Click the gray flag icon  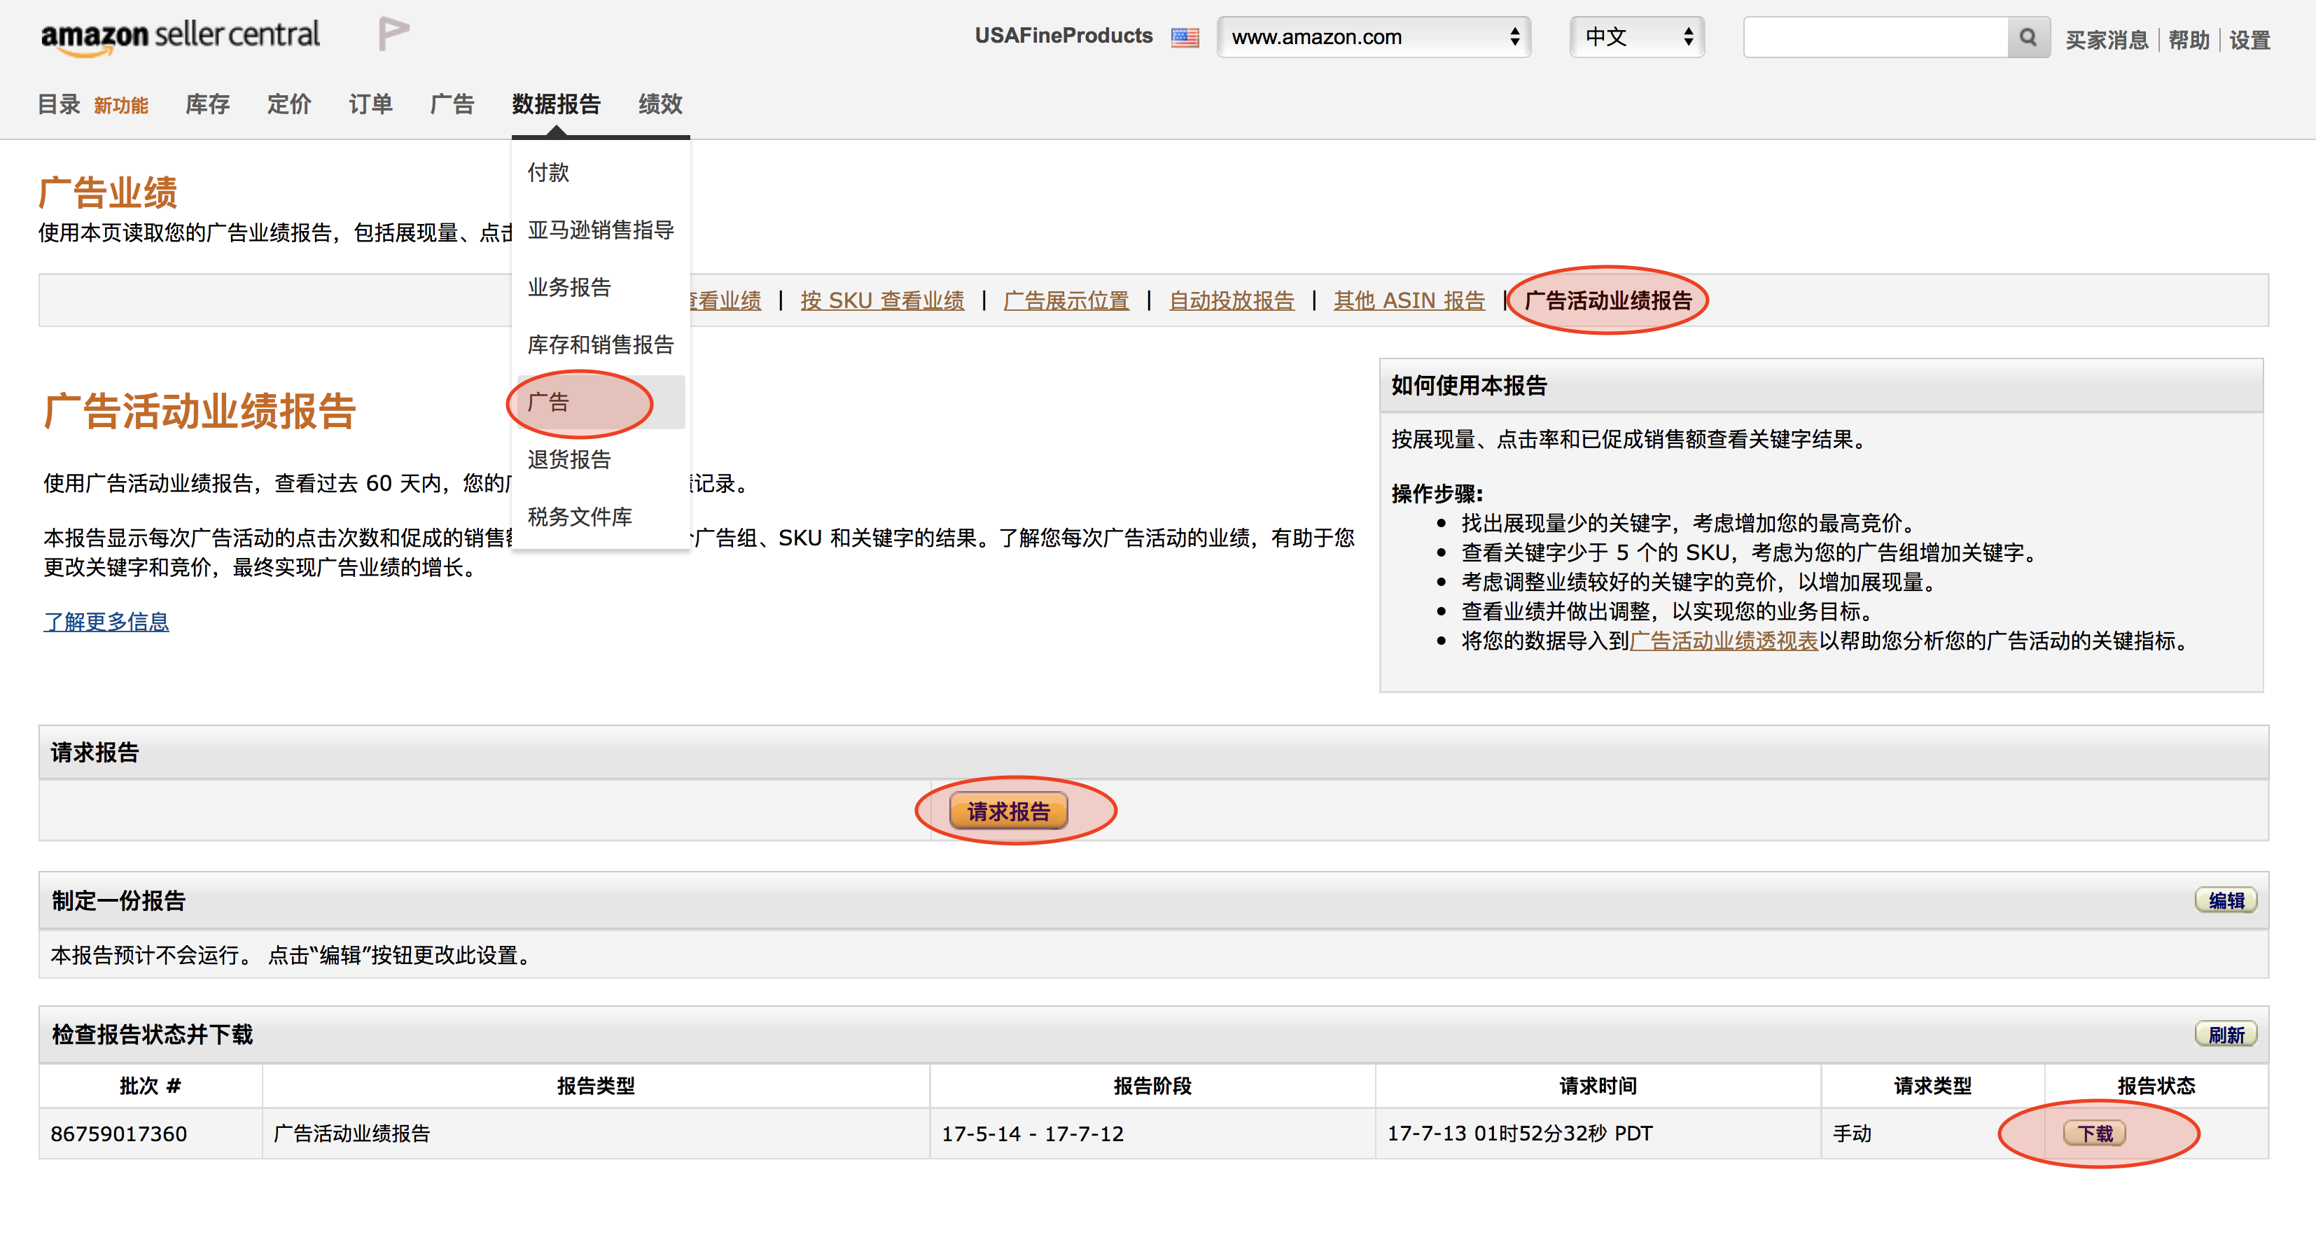pos(393,34)
